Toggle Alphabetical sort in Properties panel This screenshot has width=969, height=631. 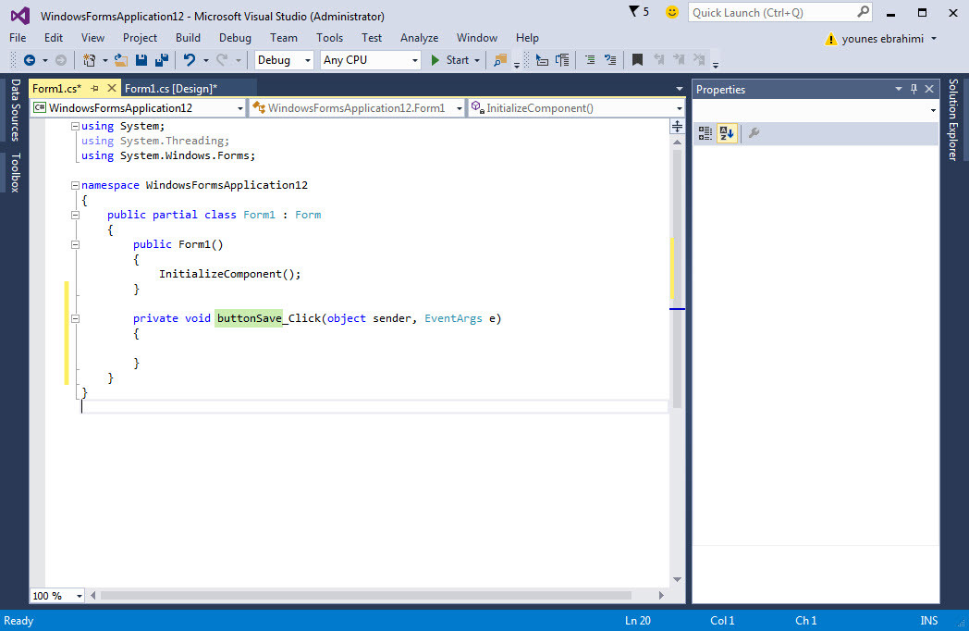pyautogui.click(x=727, y=133)
